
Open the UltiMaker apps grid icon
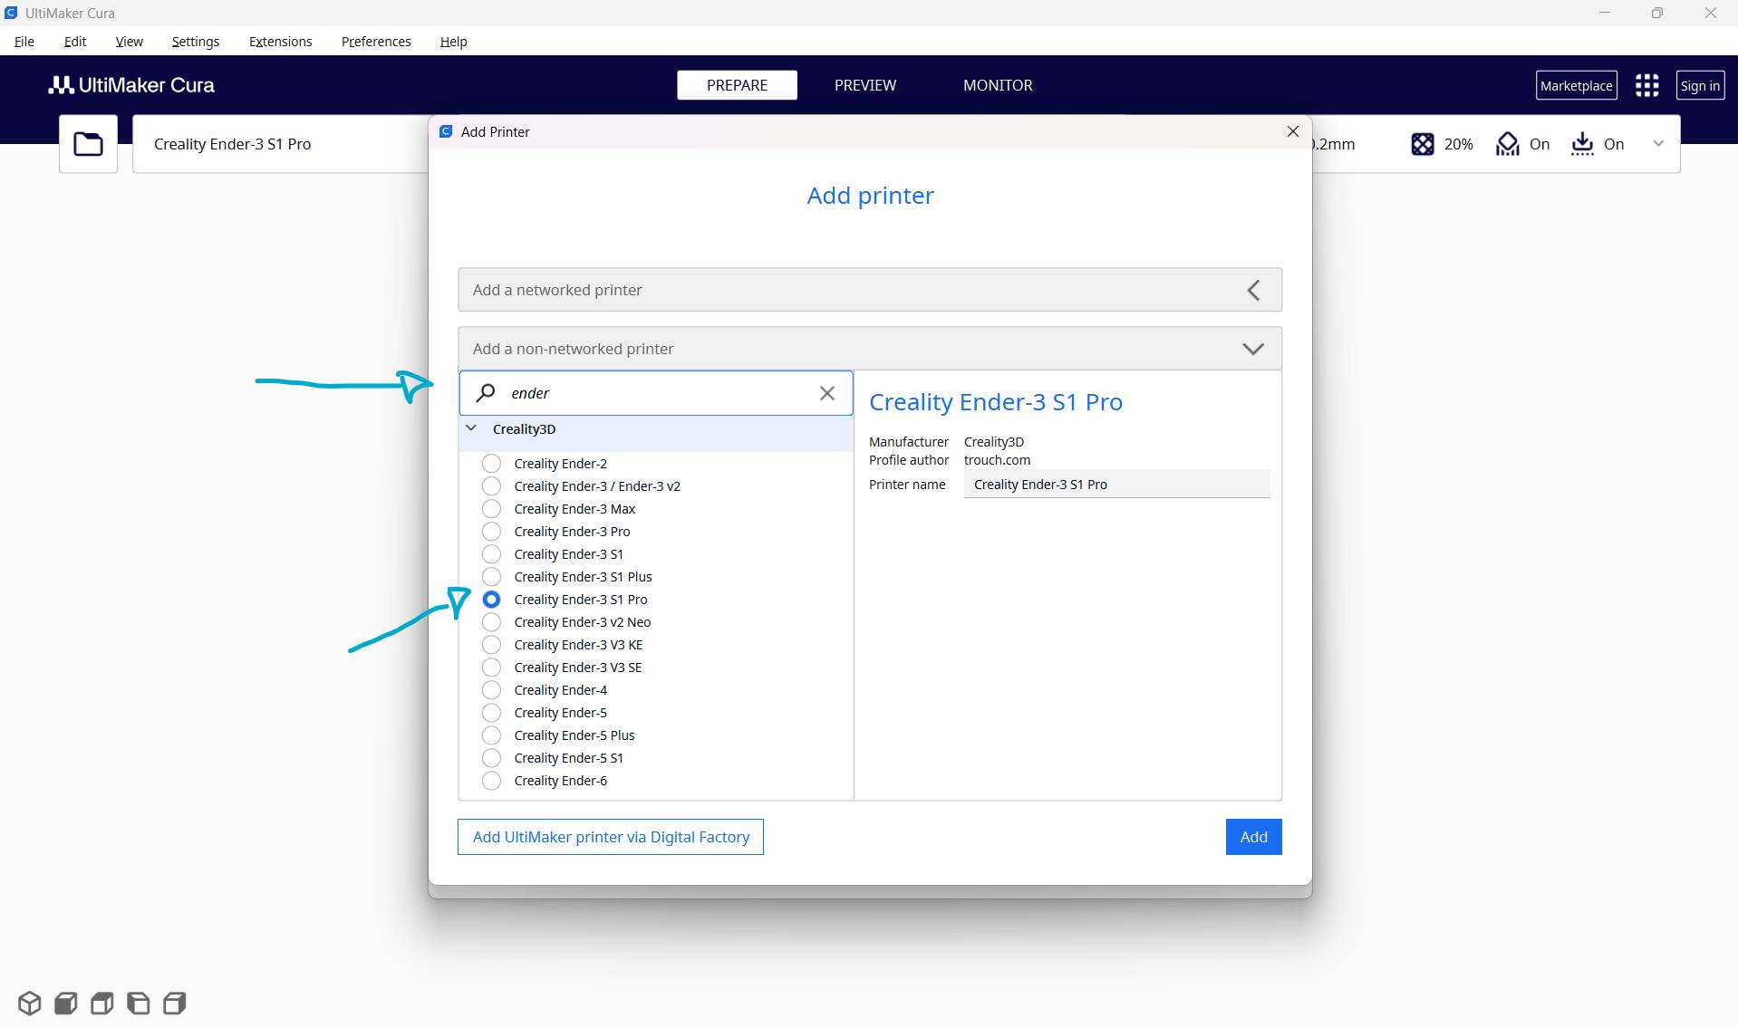coord(1646,85)
